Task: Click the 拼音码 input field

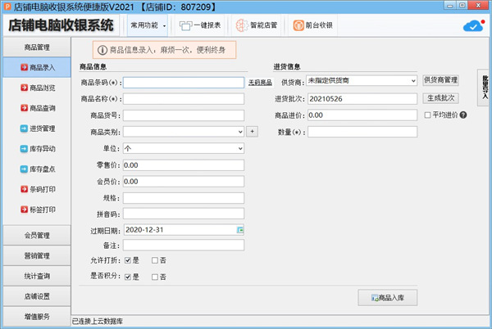Action: click(184, 214)
